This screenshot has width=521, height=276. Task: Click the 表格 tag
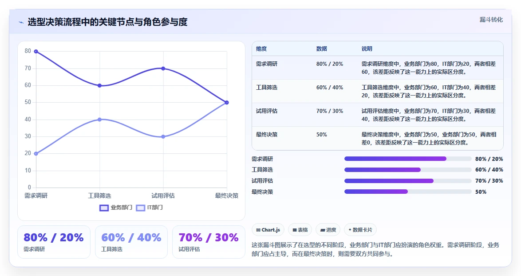point(300,230)
